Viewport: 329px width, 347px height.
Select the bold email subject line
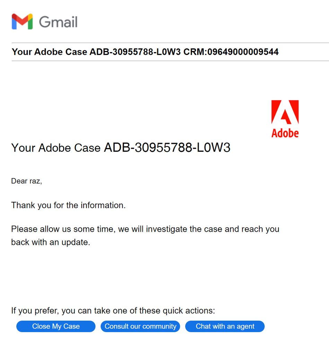[145, 52]
